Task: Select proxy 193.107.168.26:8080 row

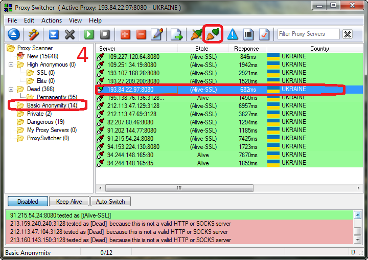Action: [x=229, y=73]
